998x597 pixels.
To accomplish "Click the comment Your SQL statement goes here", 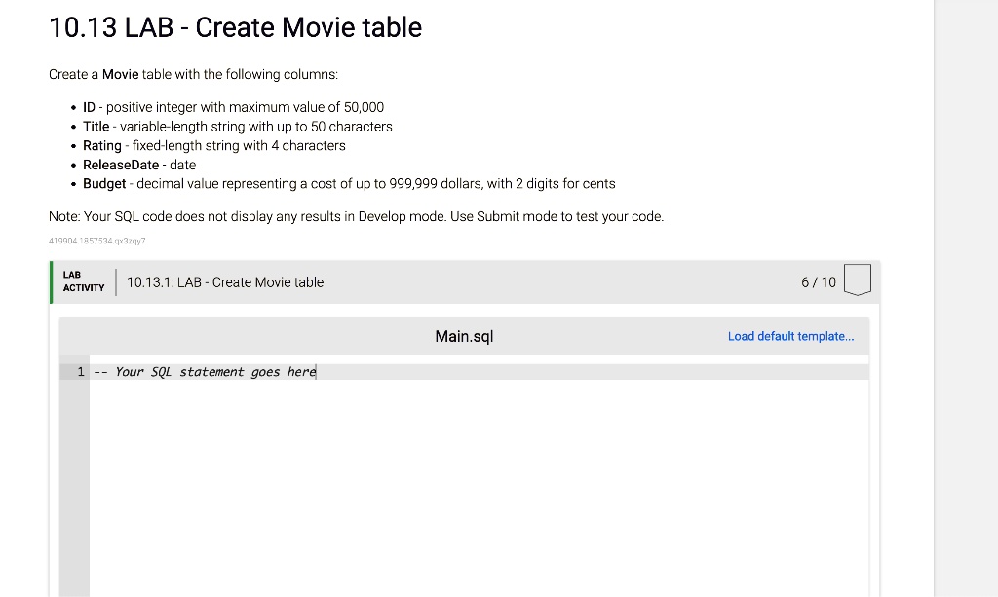I will (x=208, y=371).
